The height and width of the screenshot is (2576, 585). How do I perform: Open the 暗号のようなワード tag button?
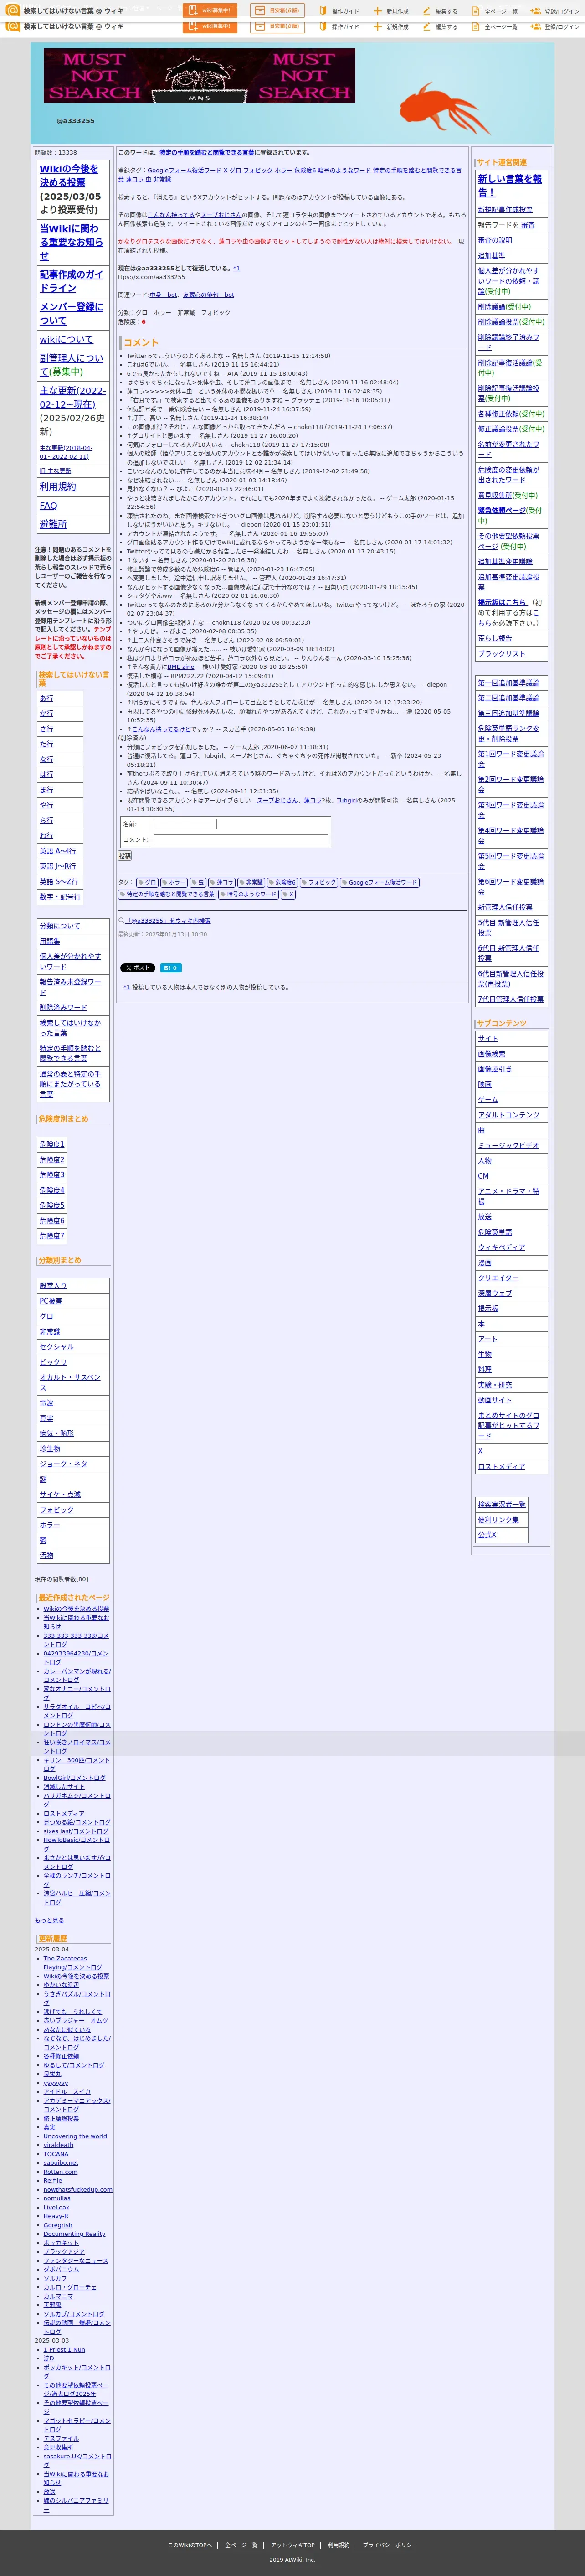(248, 895)
